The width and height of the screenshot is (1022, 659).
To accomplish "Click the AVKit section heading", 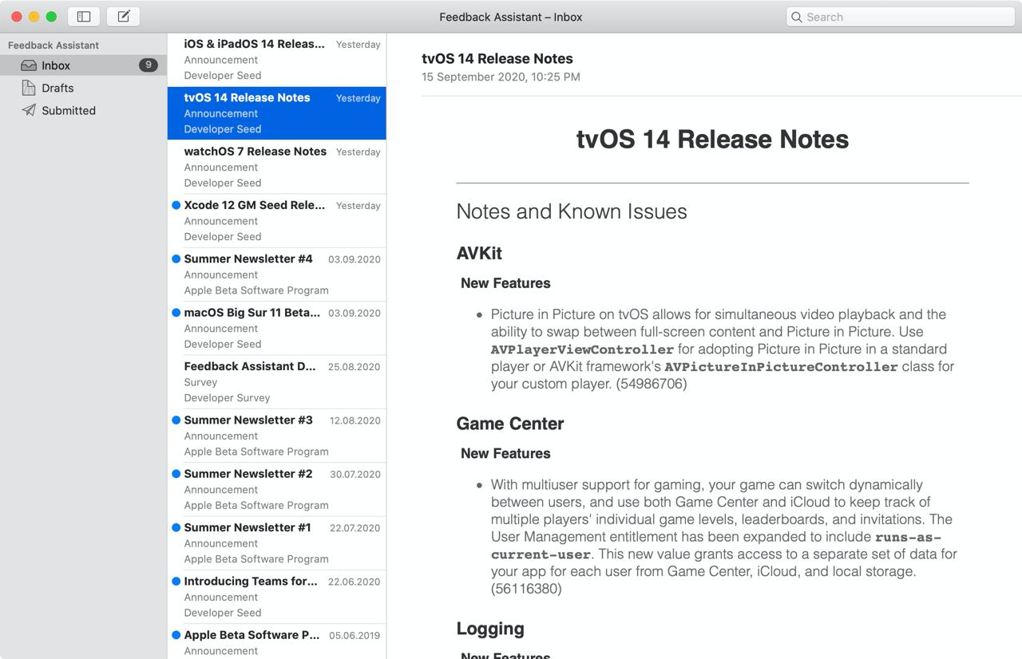I will (479, 253).
